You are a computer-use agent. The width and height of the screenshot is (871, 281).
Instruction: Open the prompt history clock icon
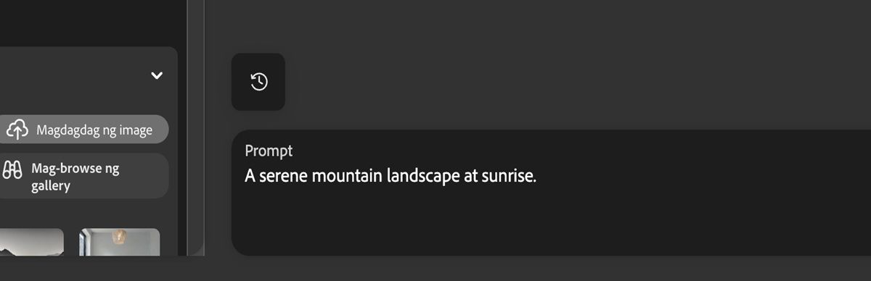258,82
